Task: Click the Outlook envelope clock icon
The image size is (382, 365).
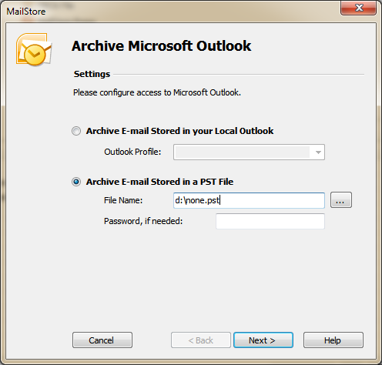Action: click(34, 49)
